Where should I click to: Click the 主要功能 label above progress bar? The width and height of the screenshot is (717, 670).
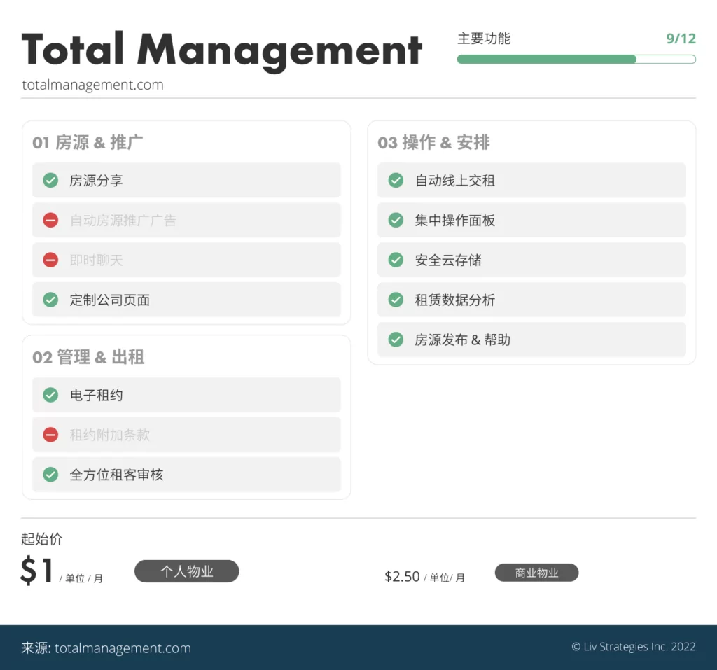(x=484, y=39)
